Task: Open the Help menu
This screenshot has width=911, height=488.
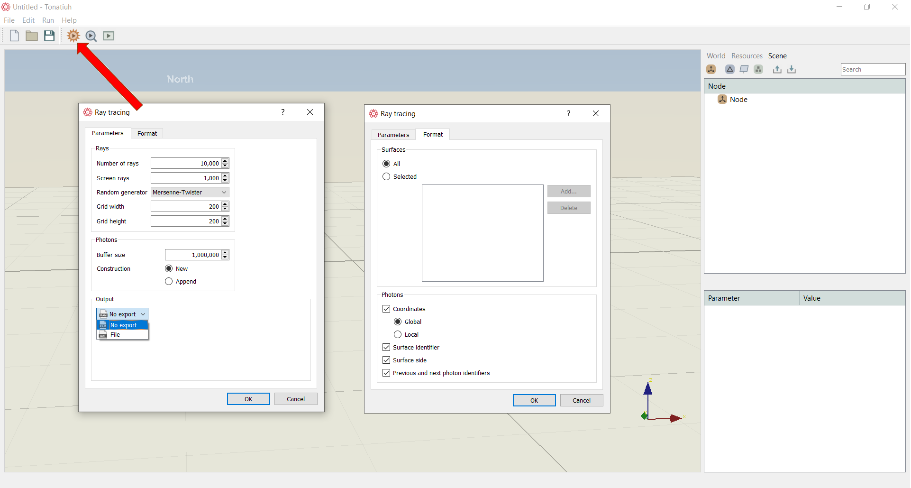Action: coord(69,20)
